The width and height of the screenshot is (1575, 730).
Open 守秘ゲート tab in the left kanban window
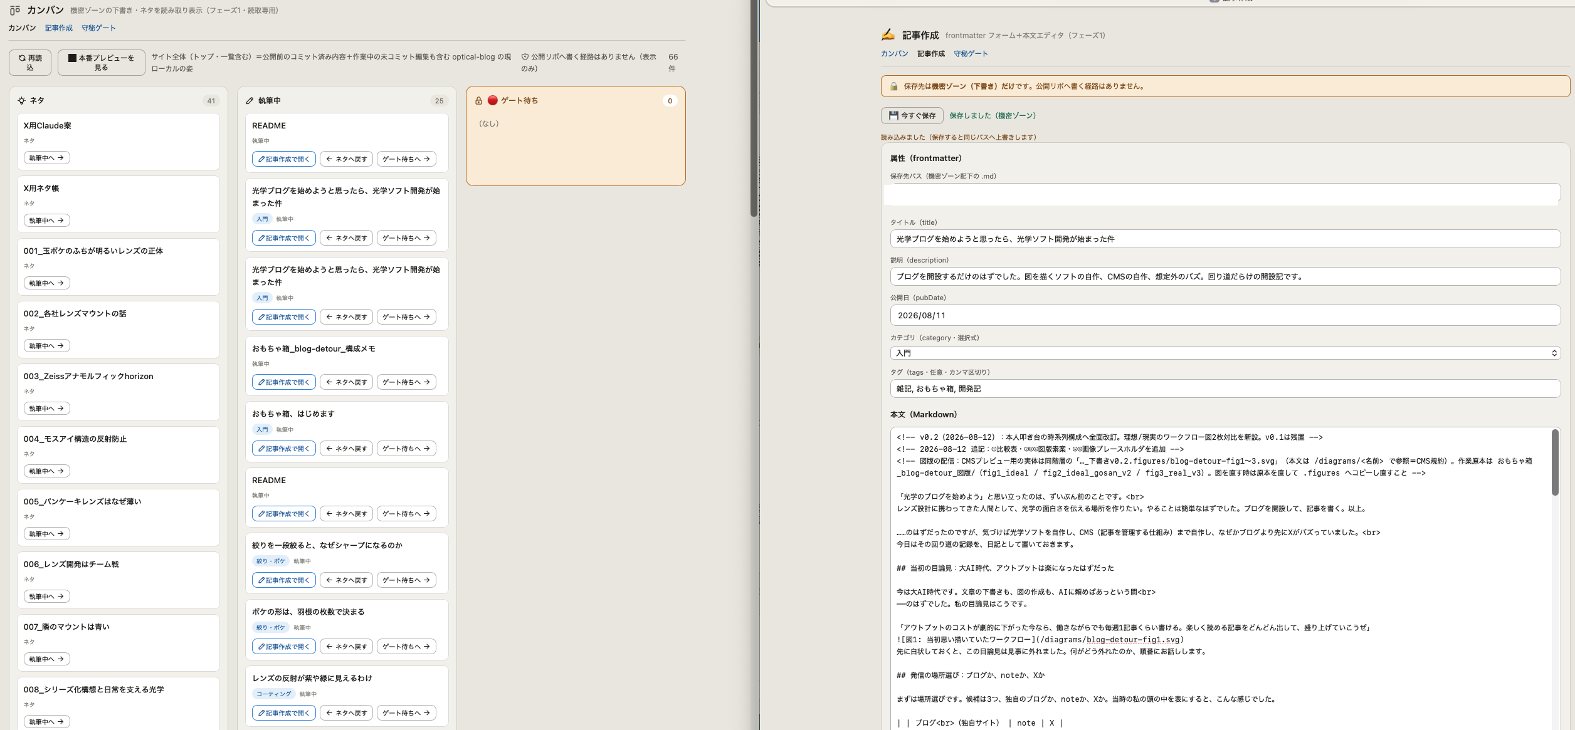click(98, 28)
